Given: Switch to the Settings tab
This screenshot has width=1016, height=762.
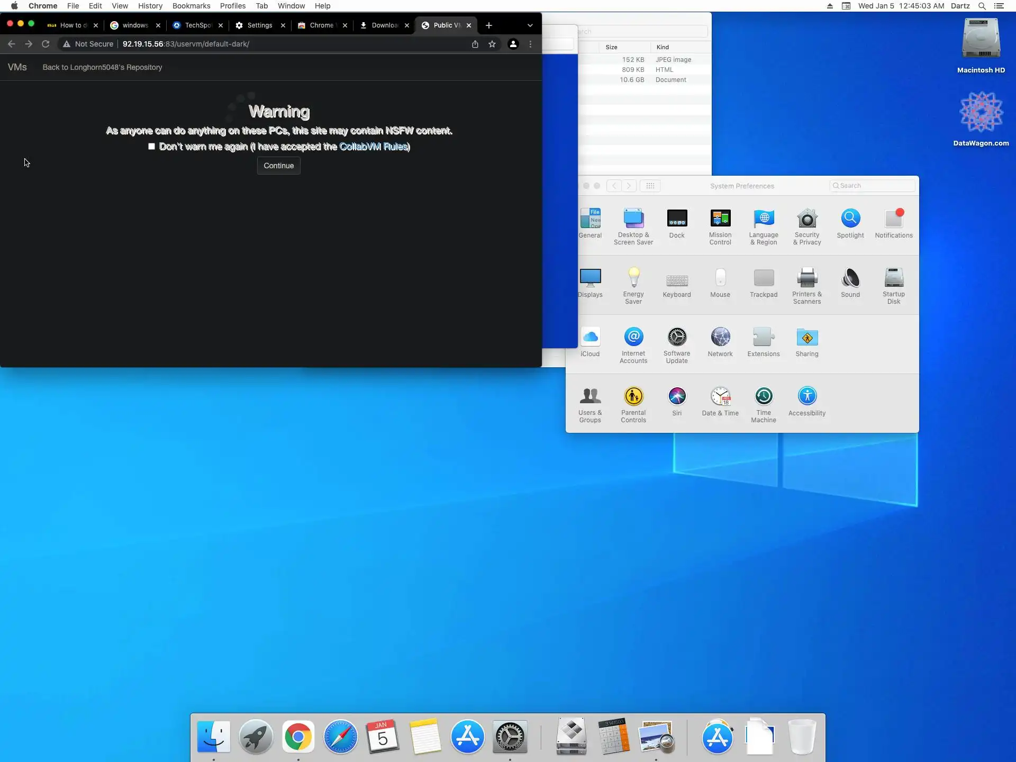Looking at the screenshot, I should 259,25.
